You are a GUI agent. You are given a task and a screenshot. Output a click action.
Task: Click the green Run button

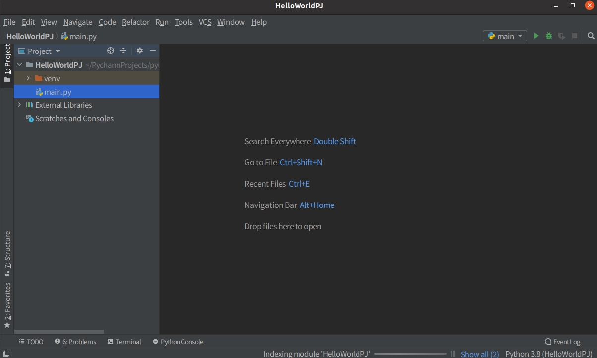tap(536, 36)
